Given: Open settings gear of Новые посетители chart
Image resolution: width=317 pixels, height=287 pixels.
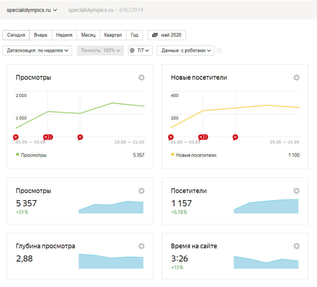Looking at the screenshot, I should point(297,77).
